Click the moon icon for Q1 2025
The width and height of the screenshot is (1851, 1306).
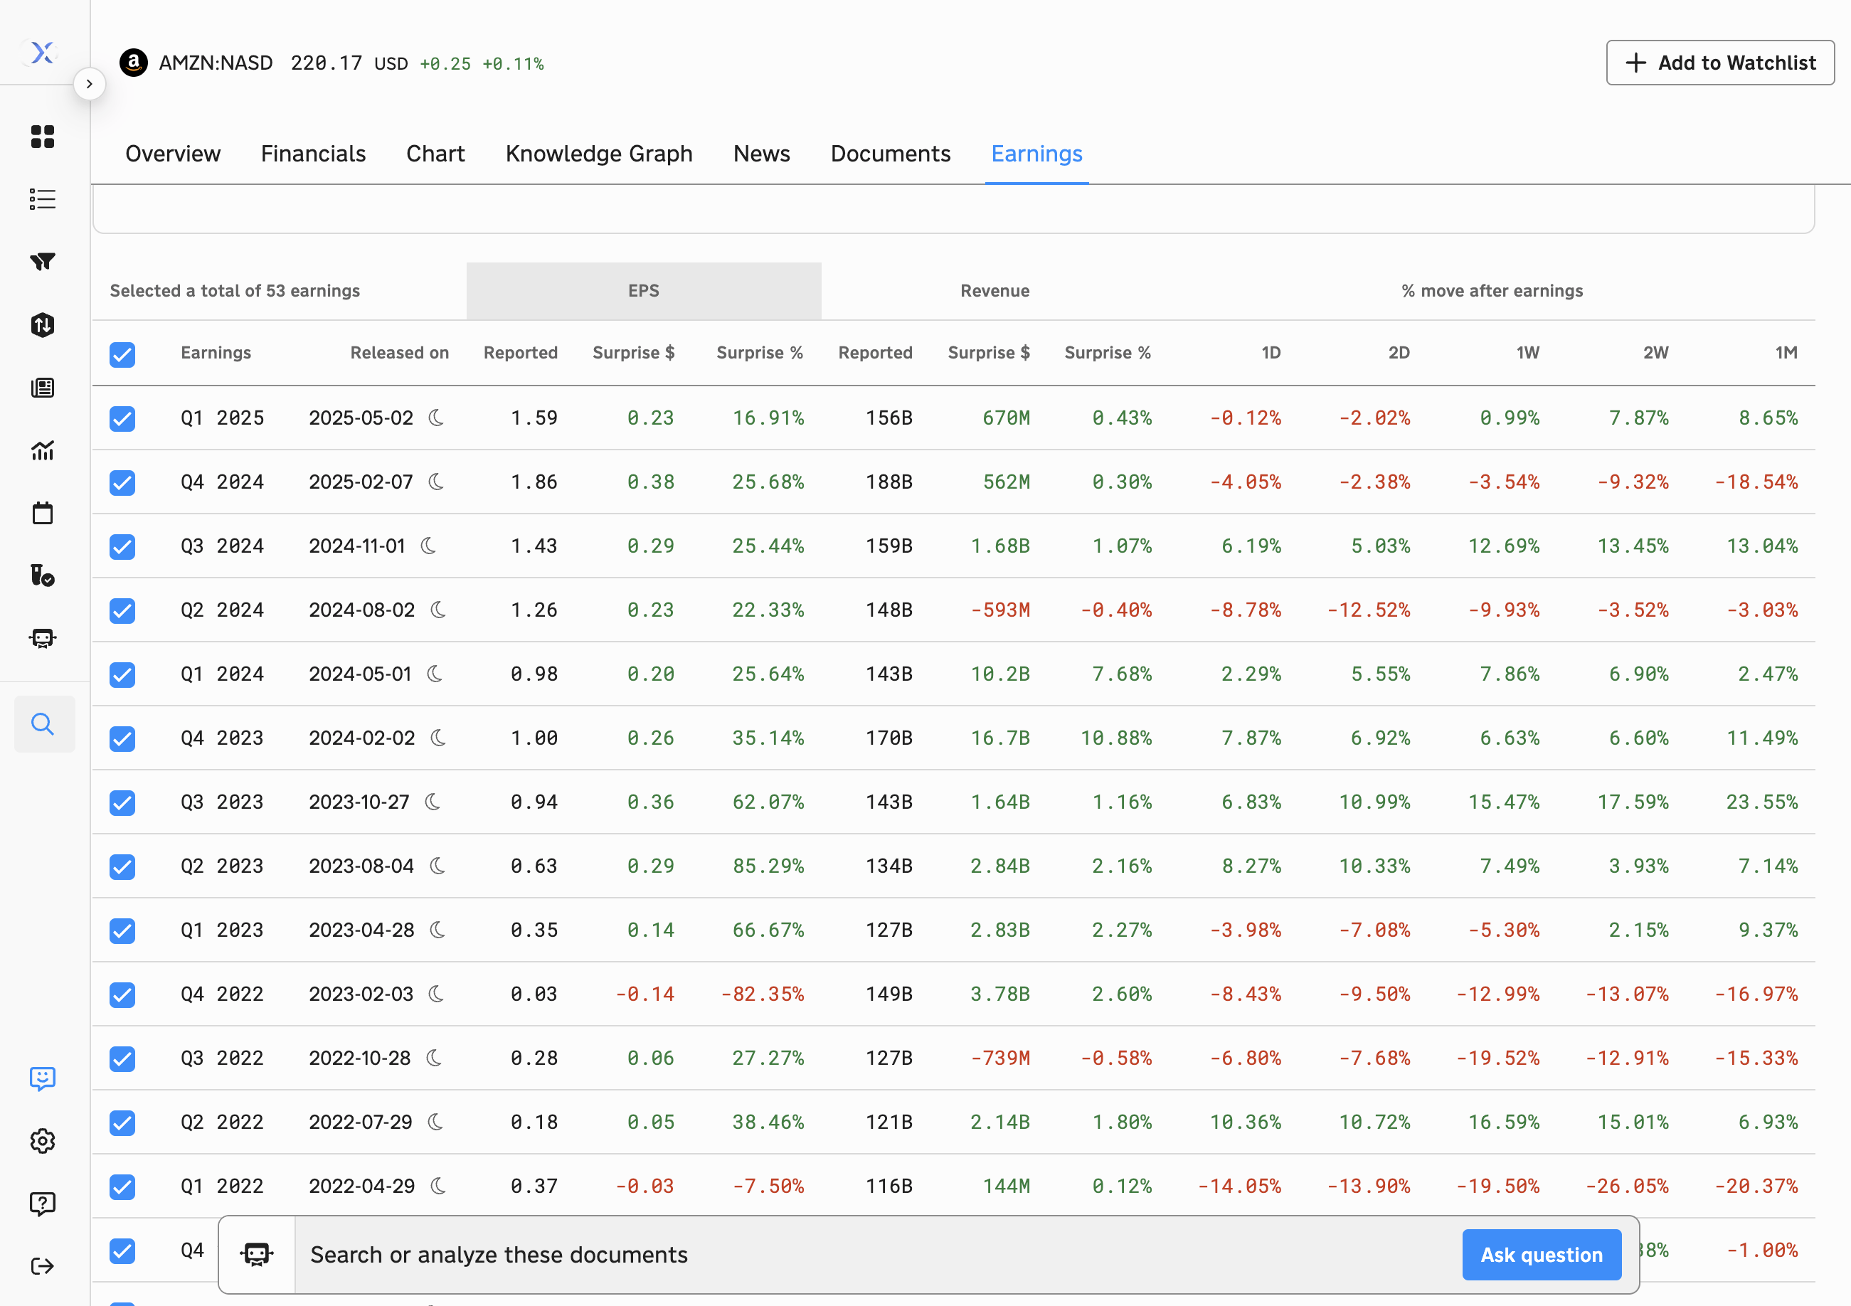[436, 418]
